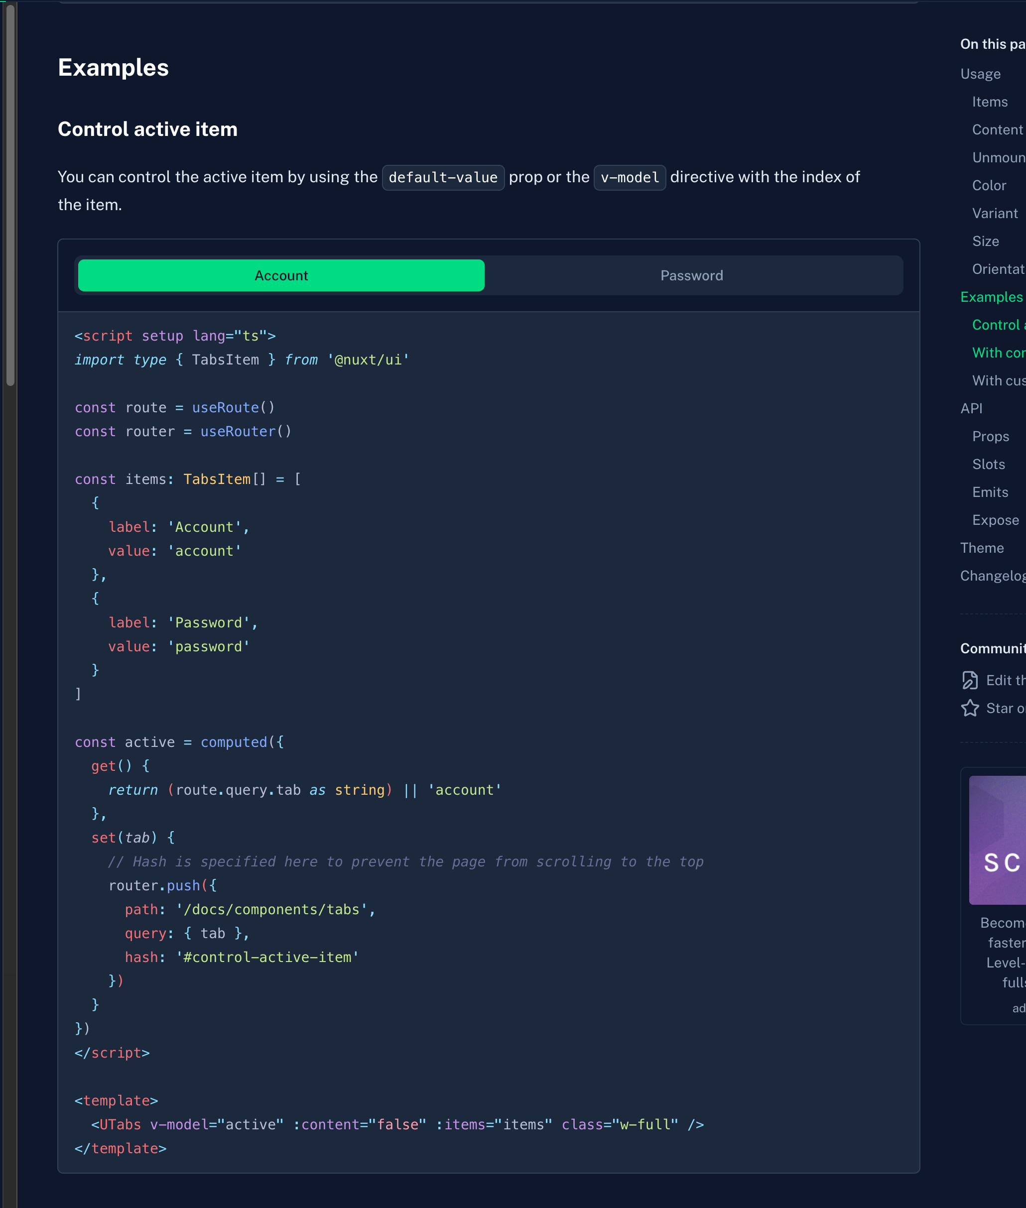Open the Size section link
The width and height of the screenshot is (1026, 1208).
985,242
